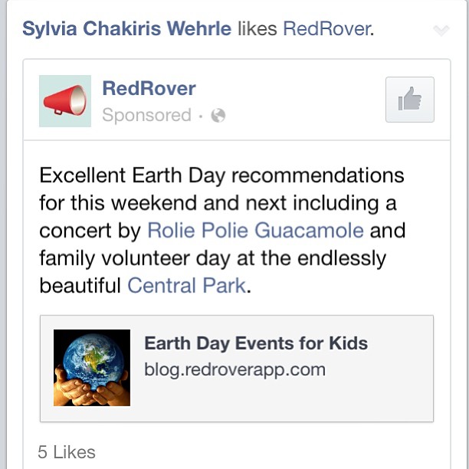
Task: Open Sylvia Chakiris Wehrle's profile
Action: pyautogui.click(x=126, y=29)
